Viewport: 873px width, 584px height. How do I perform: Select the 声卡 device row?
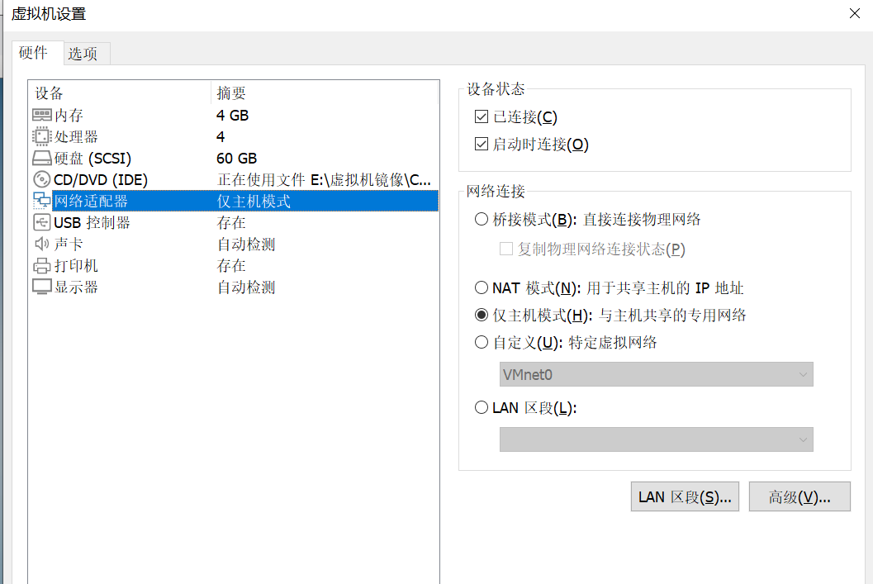(x=234, y=244)
